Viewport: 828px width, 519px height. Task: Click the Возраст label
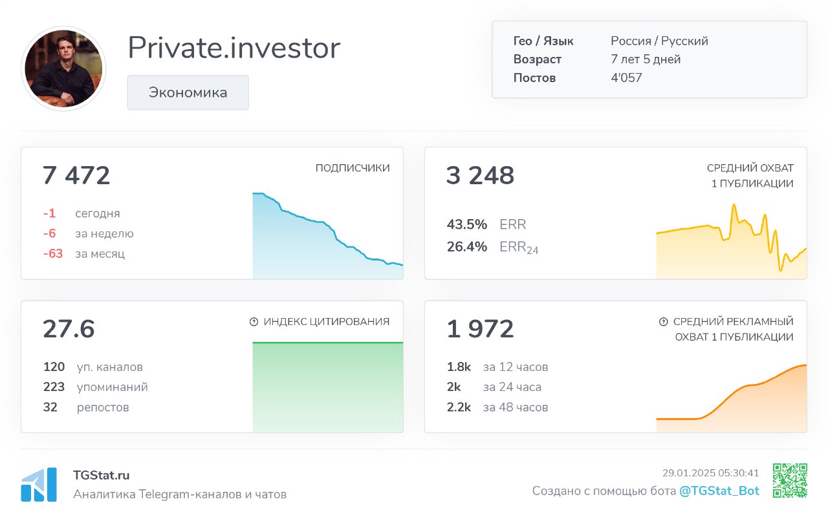(x=538, y=59)
